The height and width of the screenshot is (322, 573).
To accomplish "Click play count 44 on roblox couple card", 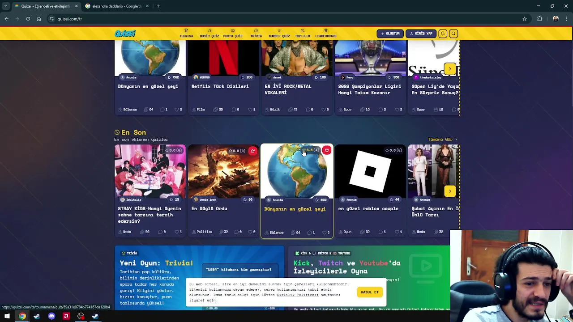I will point(395,200).
